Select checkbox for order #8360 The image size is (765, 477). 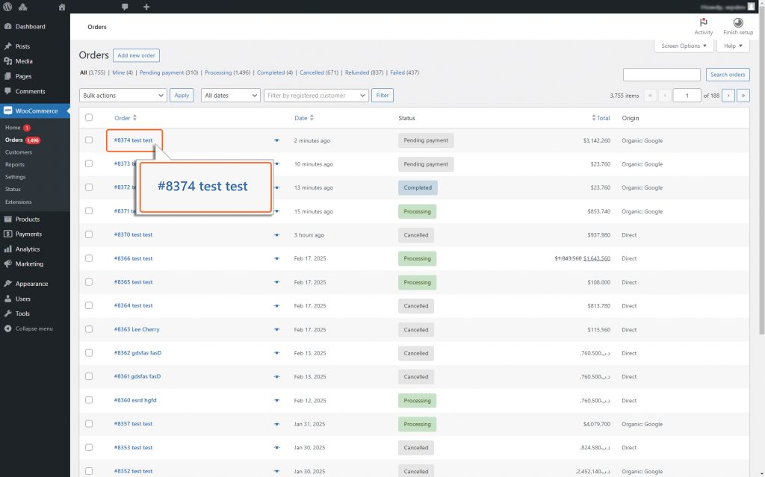(x=89, y=400)
